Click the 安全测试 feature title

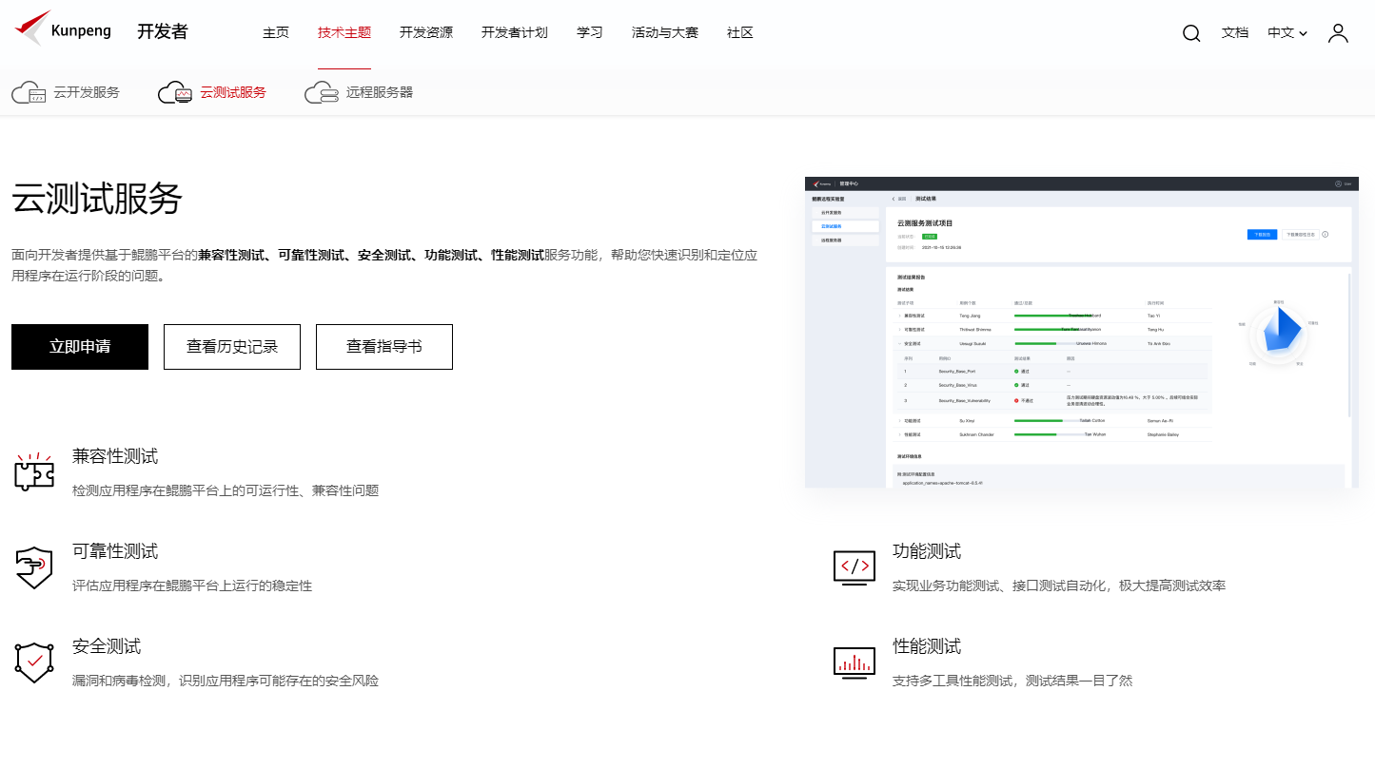[107, 646]
